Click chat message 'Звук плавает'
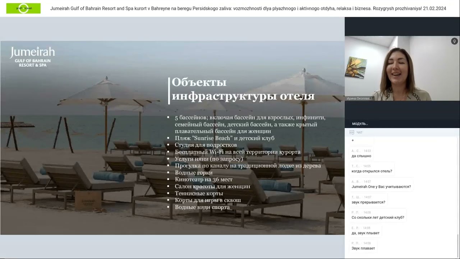The height and width of the screenshot is (259, 460). coord(363,248)
